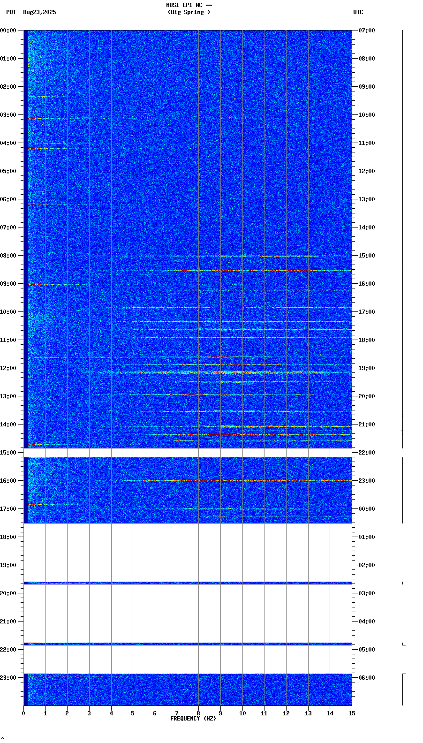423x743 pixels.
Task: Click the frequency axis tick '7'
Action: point(177,713)
